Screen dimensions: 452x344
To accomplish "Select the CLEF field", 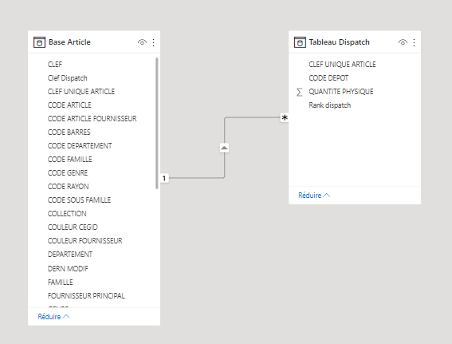I will coord(55,65).
